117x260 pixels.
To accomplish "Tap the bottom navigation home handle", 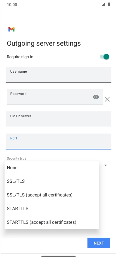I will click(58, 256).
